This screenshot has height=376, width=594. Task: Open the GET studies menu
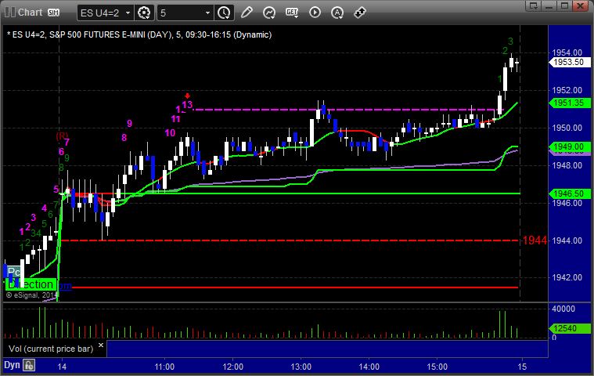tap(292, 13)
